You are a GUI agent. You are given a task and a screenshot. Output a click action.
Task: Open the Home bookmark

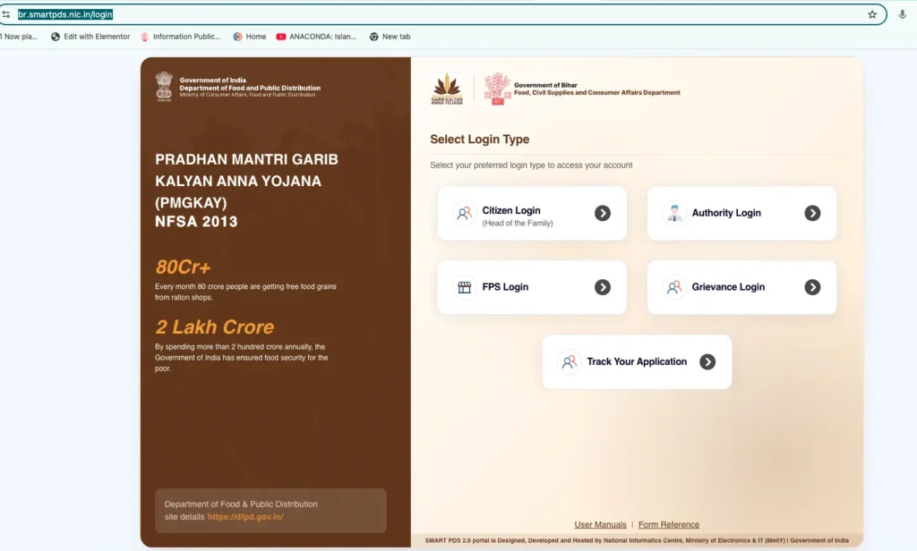point(250,37)
